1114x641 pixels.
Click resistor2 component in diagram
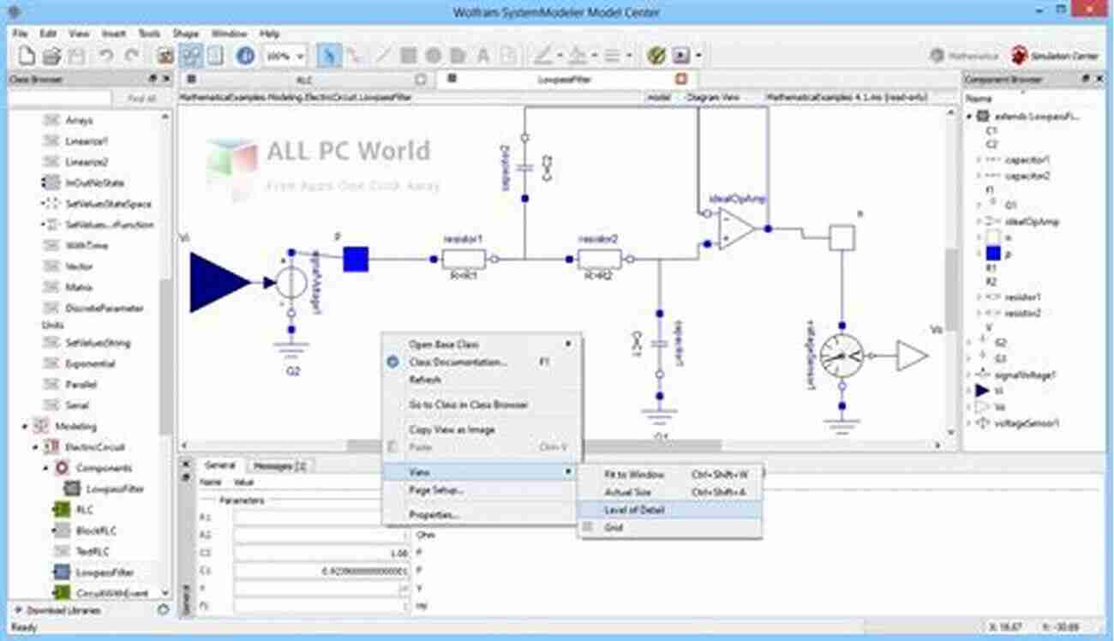click(x=600, y=259)
